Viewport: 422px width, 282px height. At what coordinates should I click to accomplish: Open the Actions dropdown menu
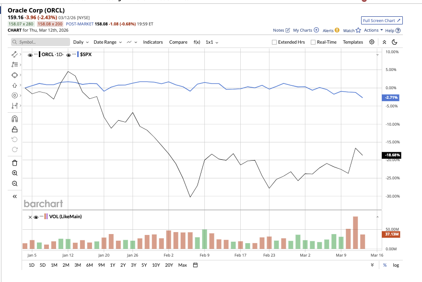tap(374, 30)
